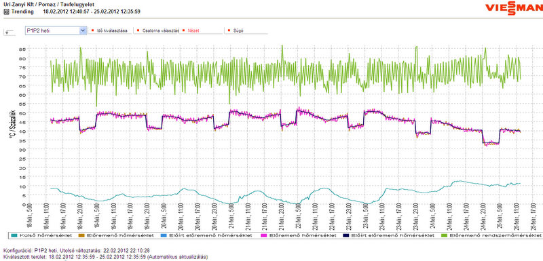The width and height of the screenshot is (543, 261).
Task: Open the Idő kiválasztása menu
Action: [x=111, y=31]
